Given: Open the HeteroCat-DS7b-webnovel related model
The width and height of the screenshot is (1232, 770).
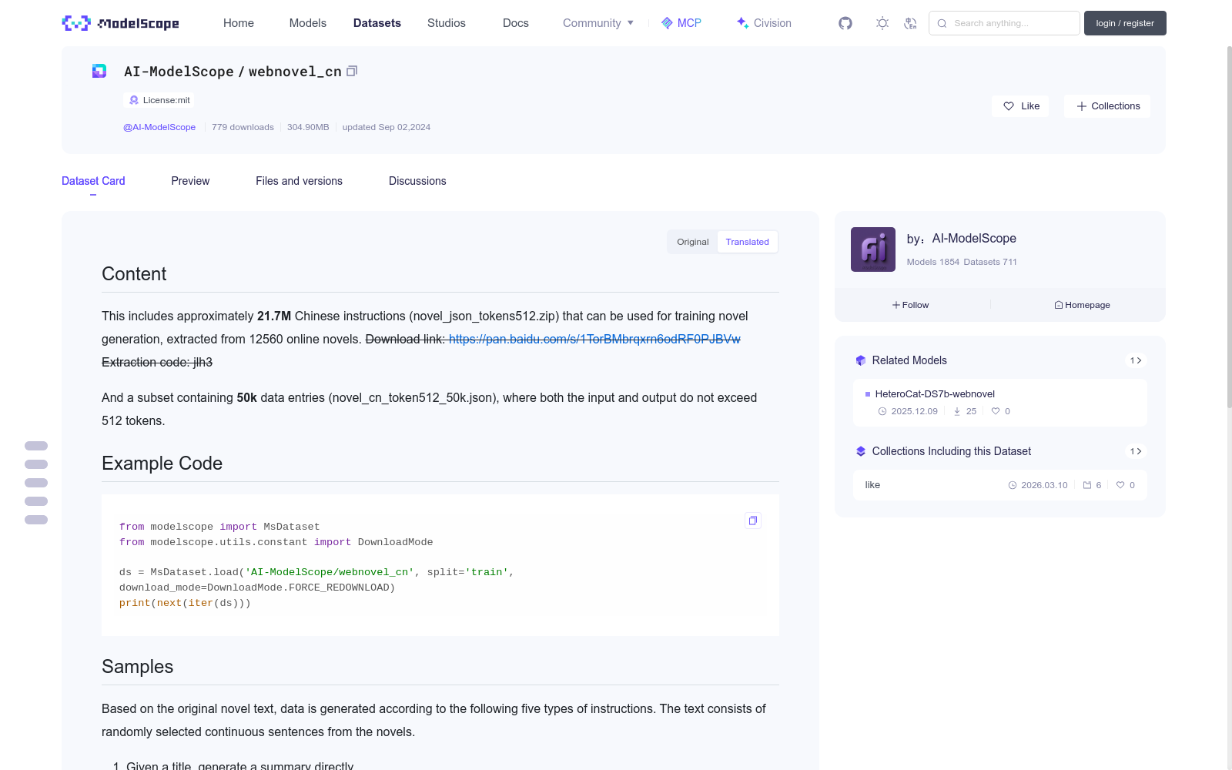Looking at the screenshot, I should pos(999,403).
